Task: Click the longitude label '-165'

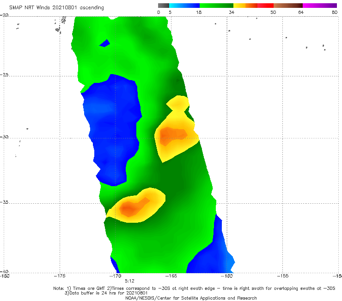Action: point(171,276)
